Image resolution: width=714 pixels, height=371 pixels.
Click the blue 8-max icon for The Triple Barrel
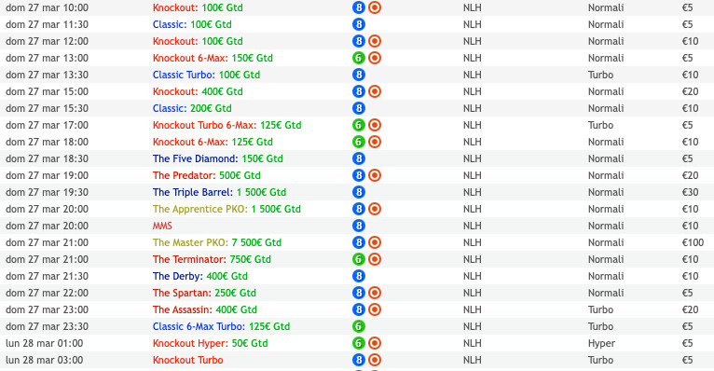pos(359,192)
